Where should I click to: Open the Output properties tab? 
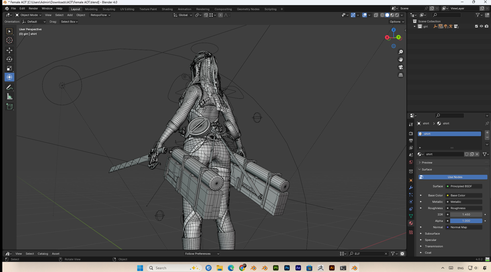coord(411,140)
